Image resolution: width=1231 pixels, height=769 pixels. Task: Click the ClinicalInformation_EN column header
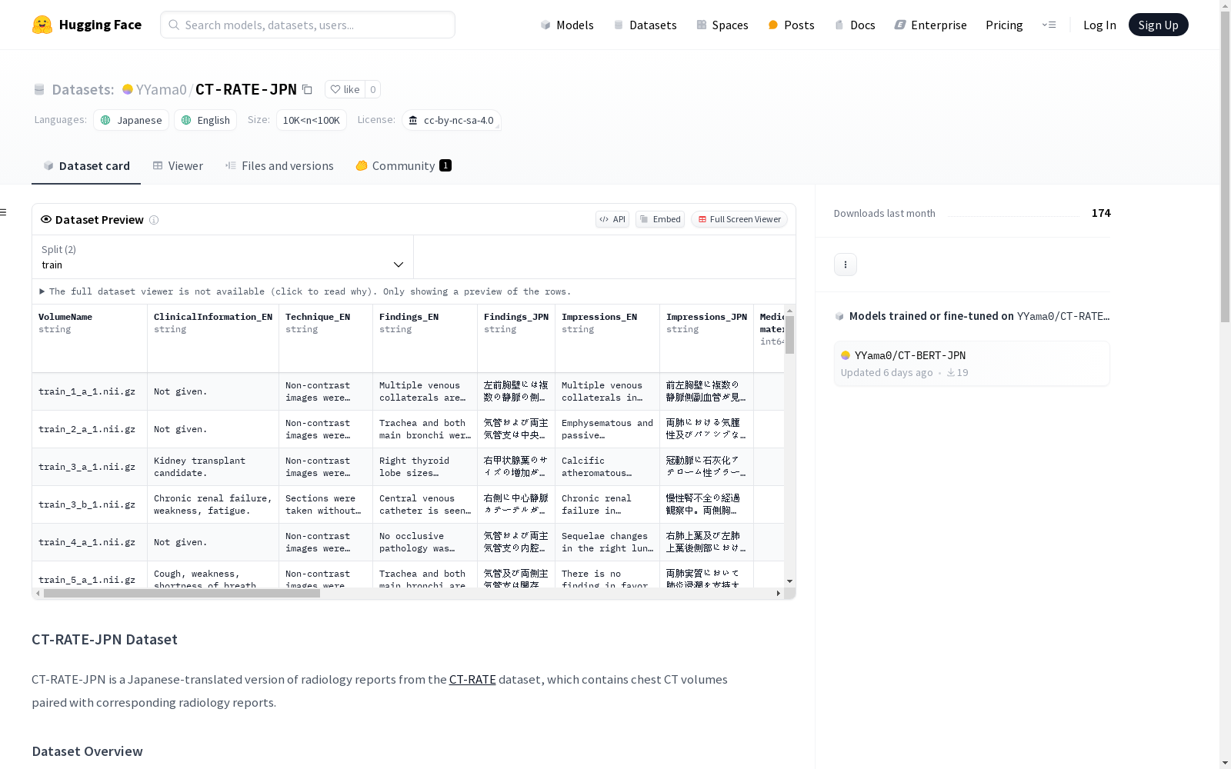click(213, 338)
